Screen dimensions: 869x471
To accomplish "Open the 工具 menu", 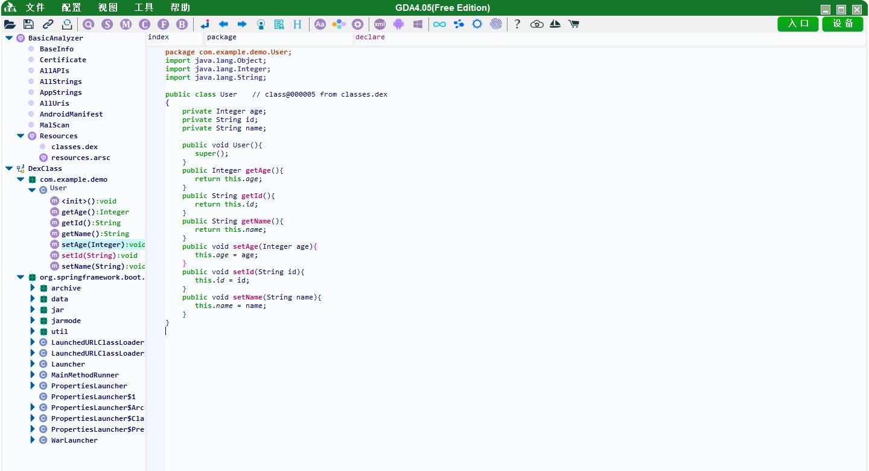I will coord(144,8).
